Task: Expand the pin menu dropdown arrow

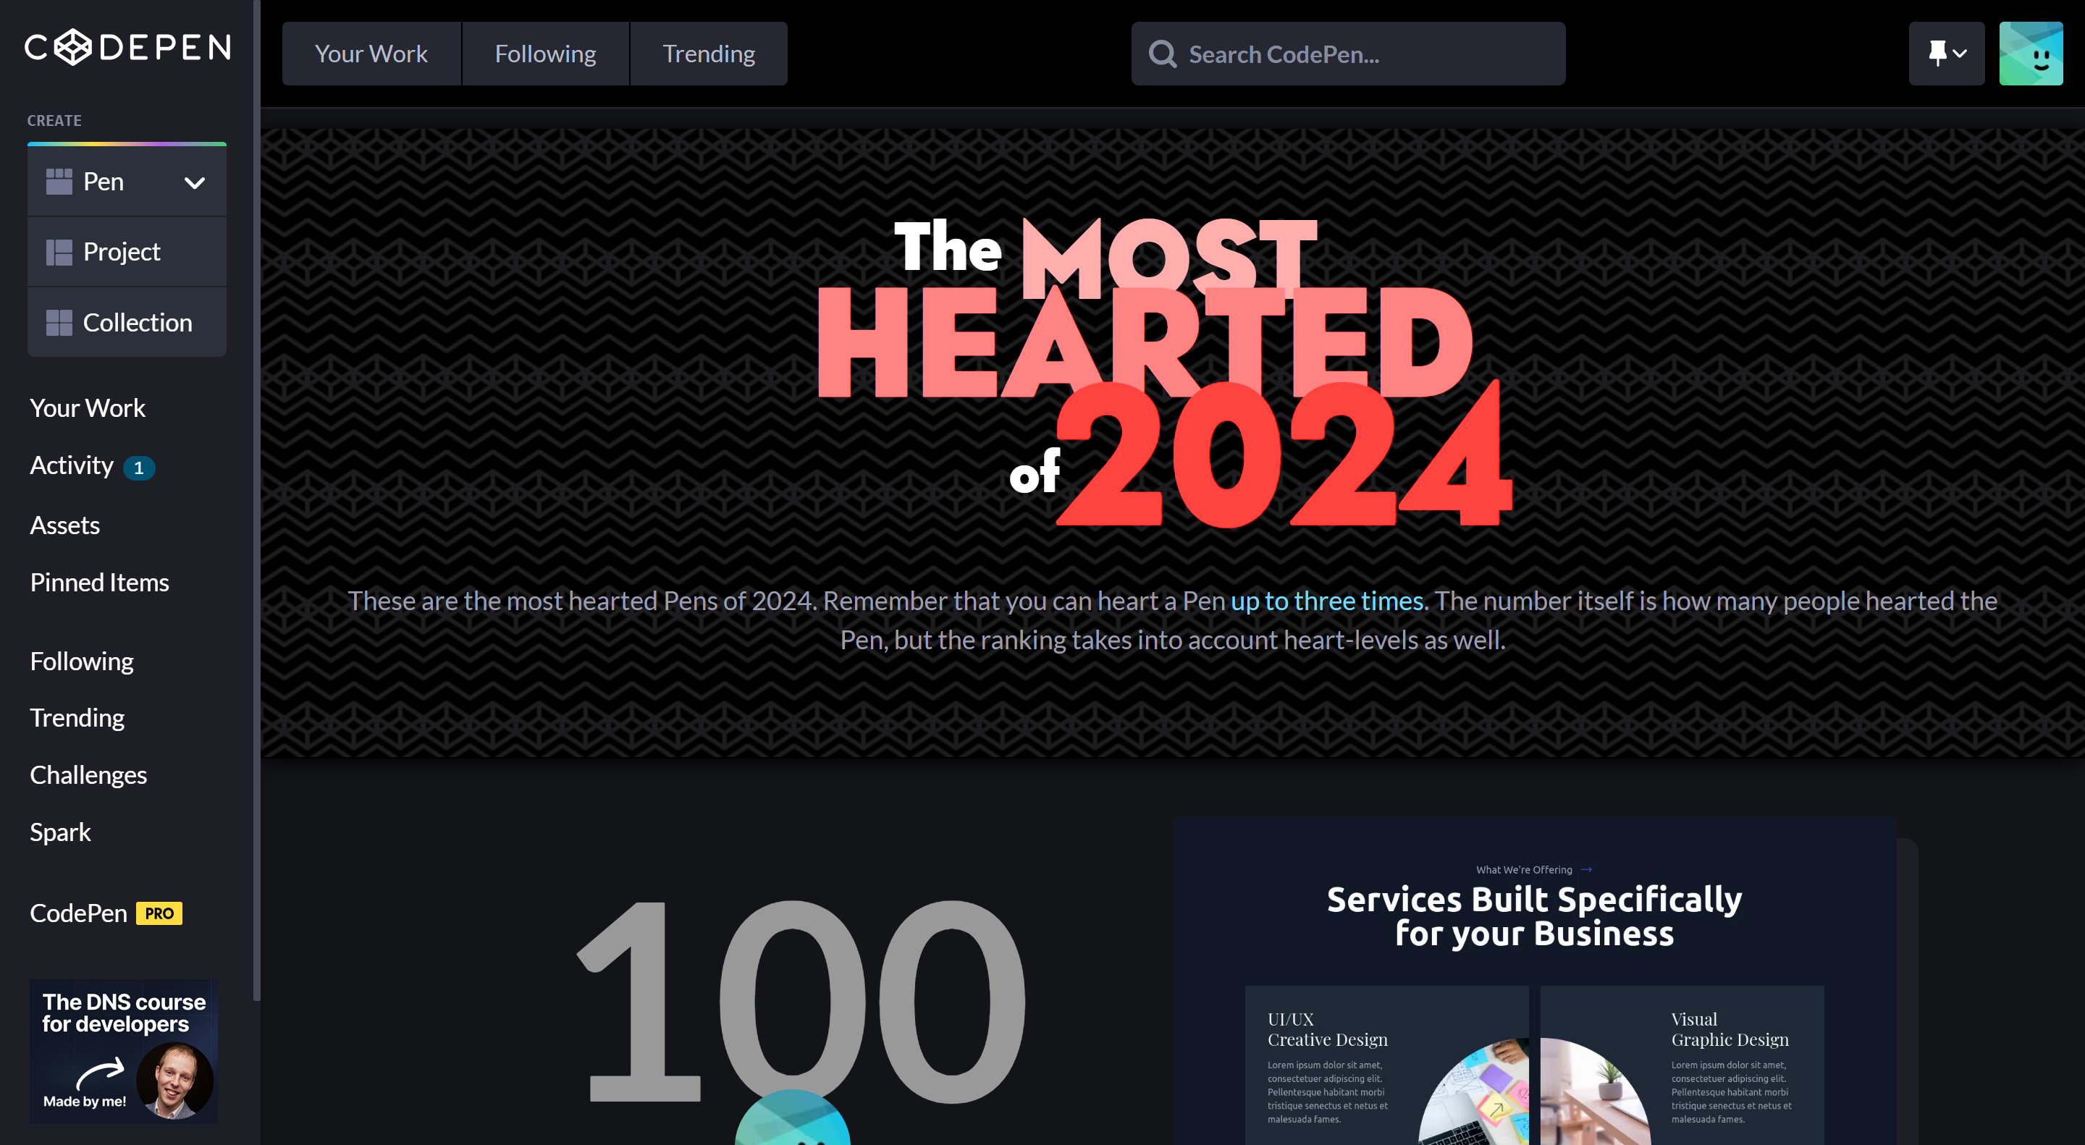Action: pyautogui.click(x=1960, y=54)
